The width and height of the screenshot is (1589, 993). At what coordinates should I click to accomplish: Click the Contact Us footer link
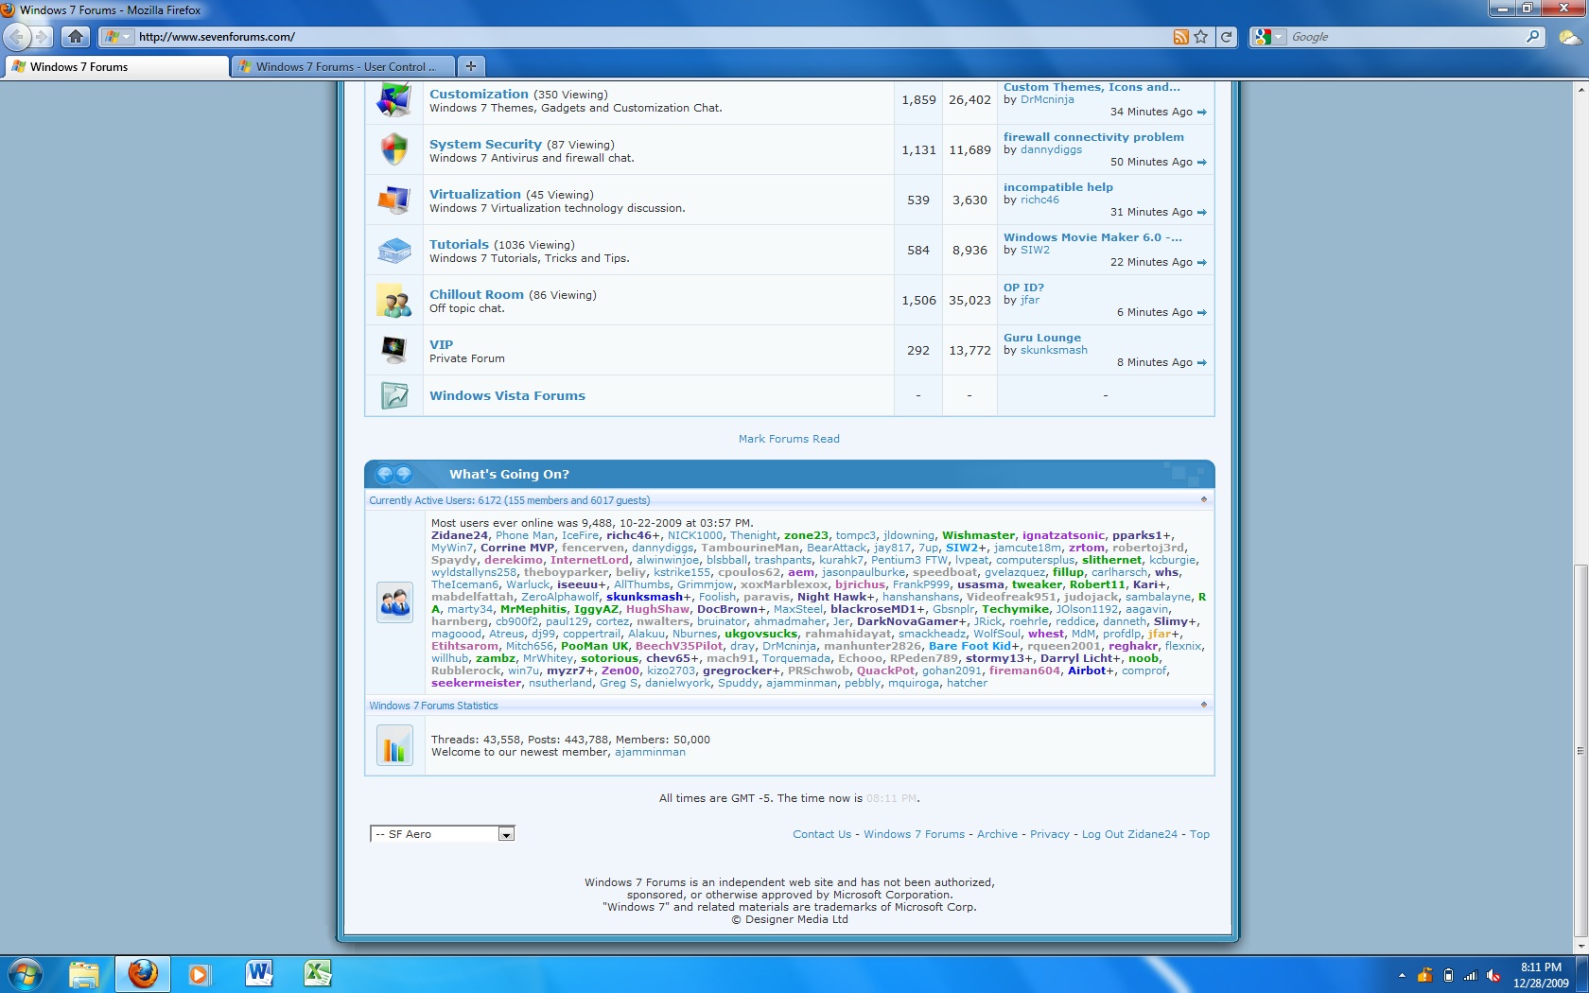[822, 834]
